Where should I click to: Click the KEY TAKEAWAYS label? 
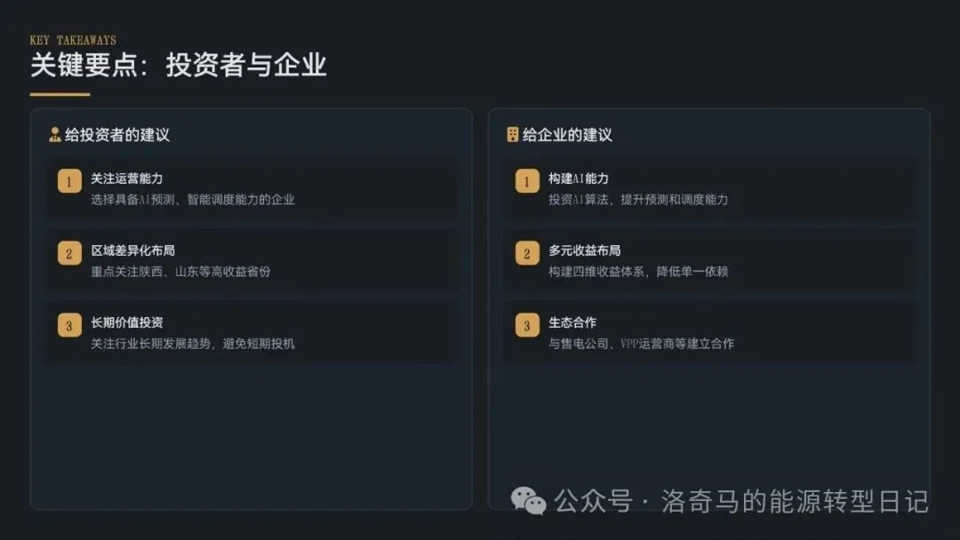pyautogui.click(x=73, y=40)
